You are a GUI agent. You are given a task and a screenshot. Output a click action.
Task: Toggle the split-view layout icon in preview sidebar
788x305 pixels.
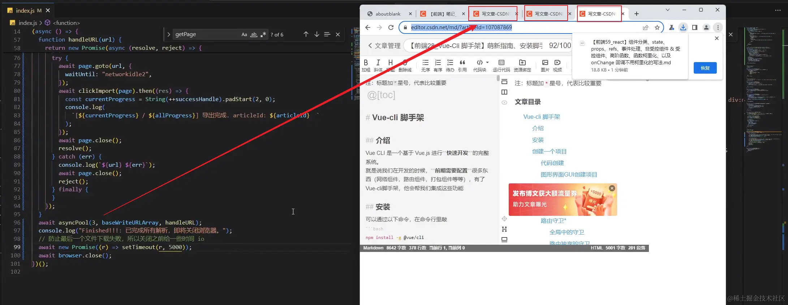504,92
